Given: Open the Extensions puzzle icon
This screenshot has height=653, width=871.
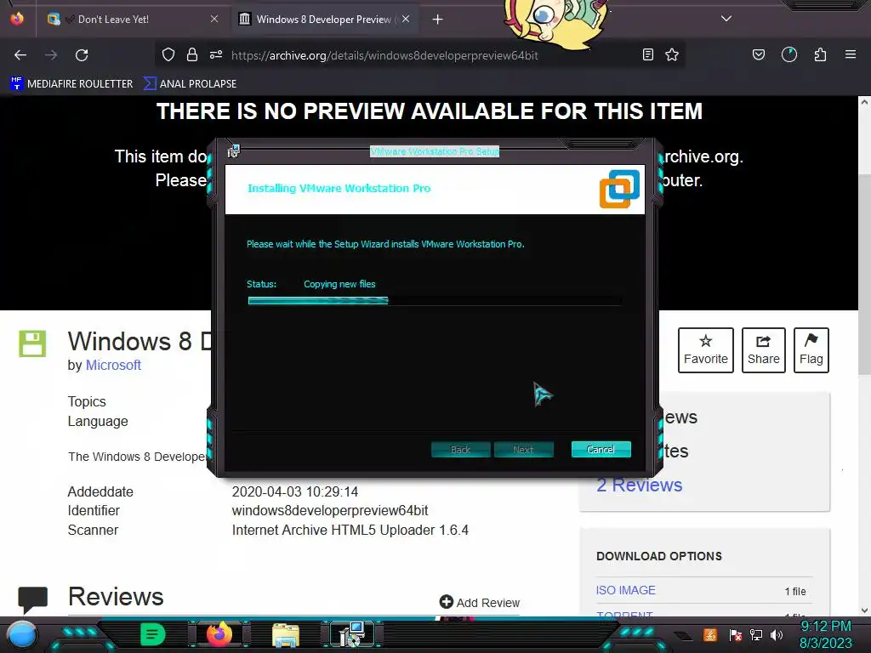Looking at the screenshot, I should [x=820, y=54].
